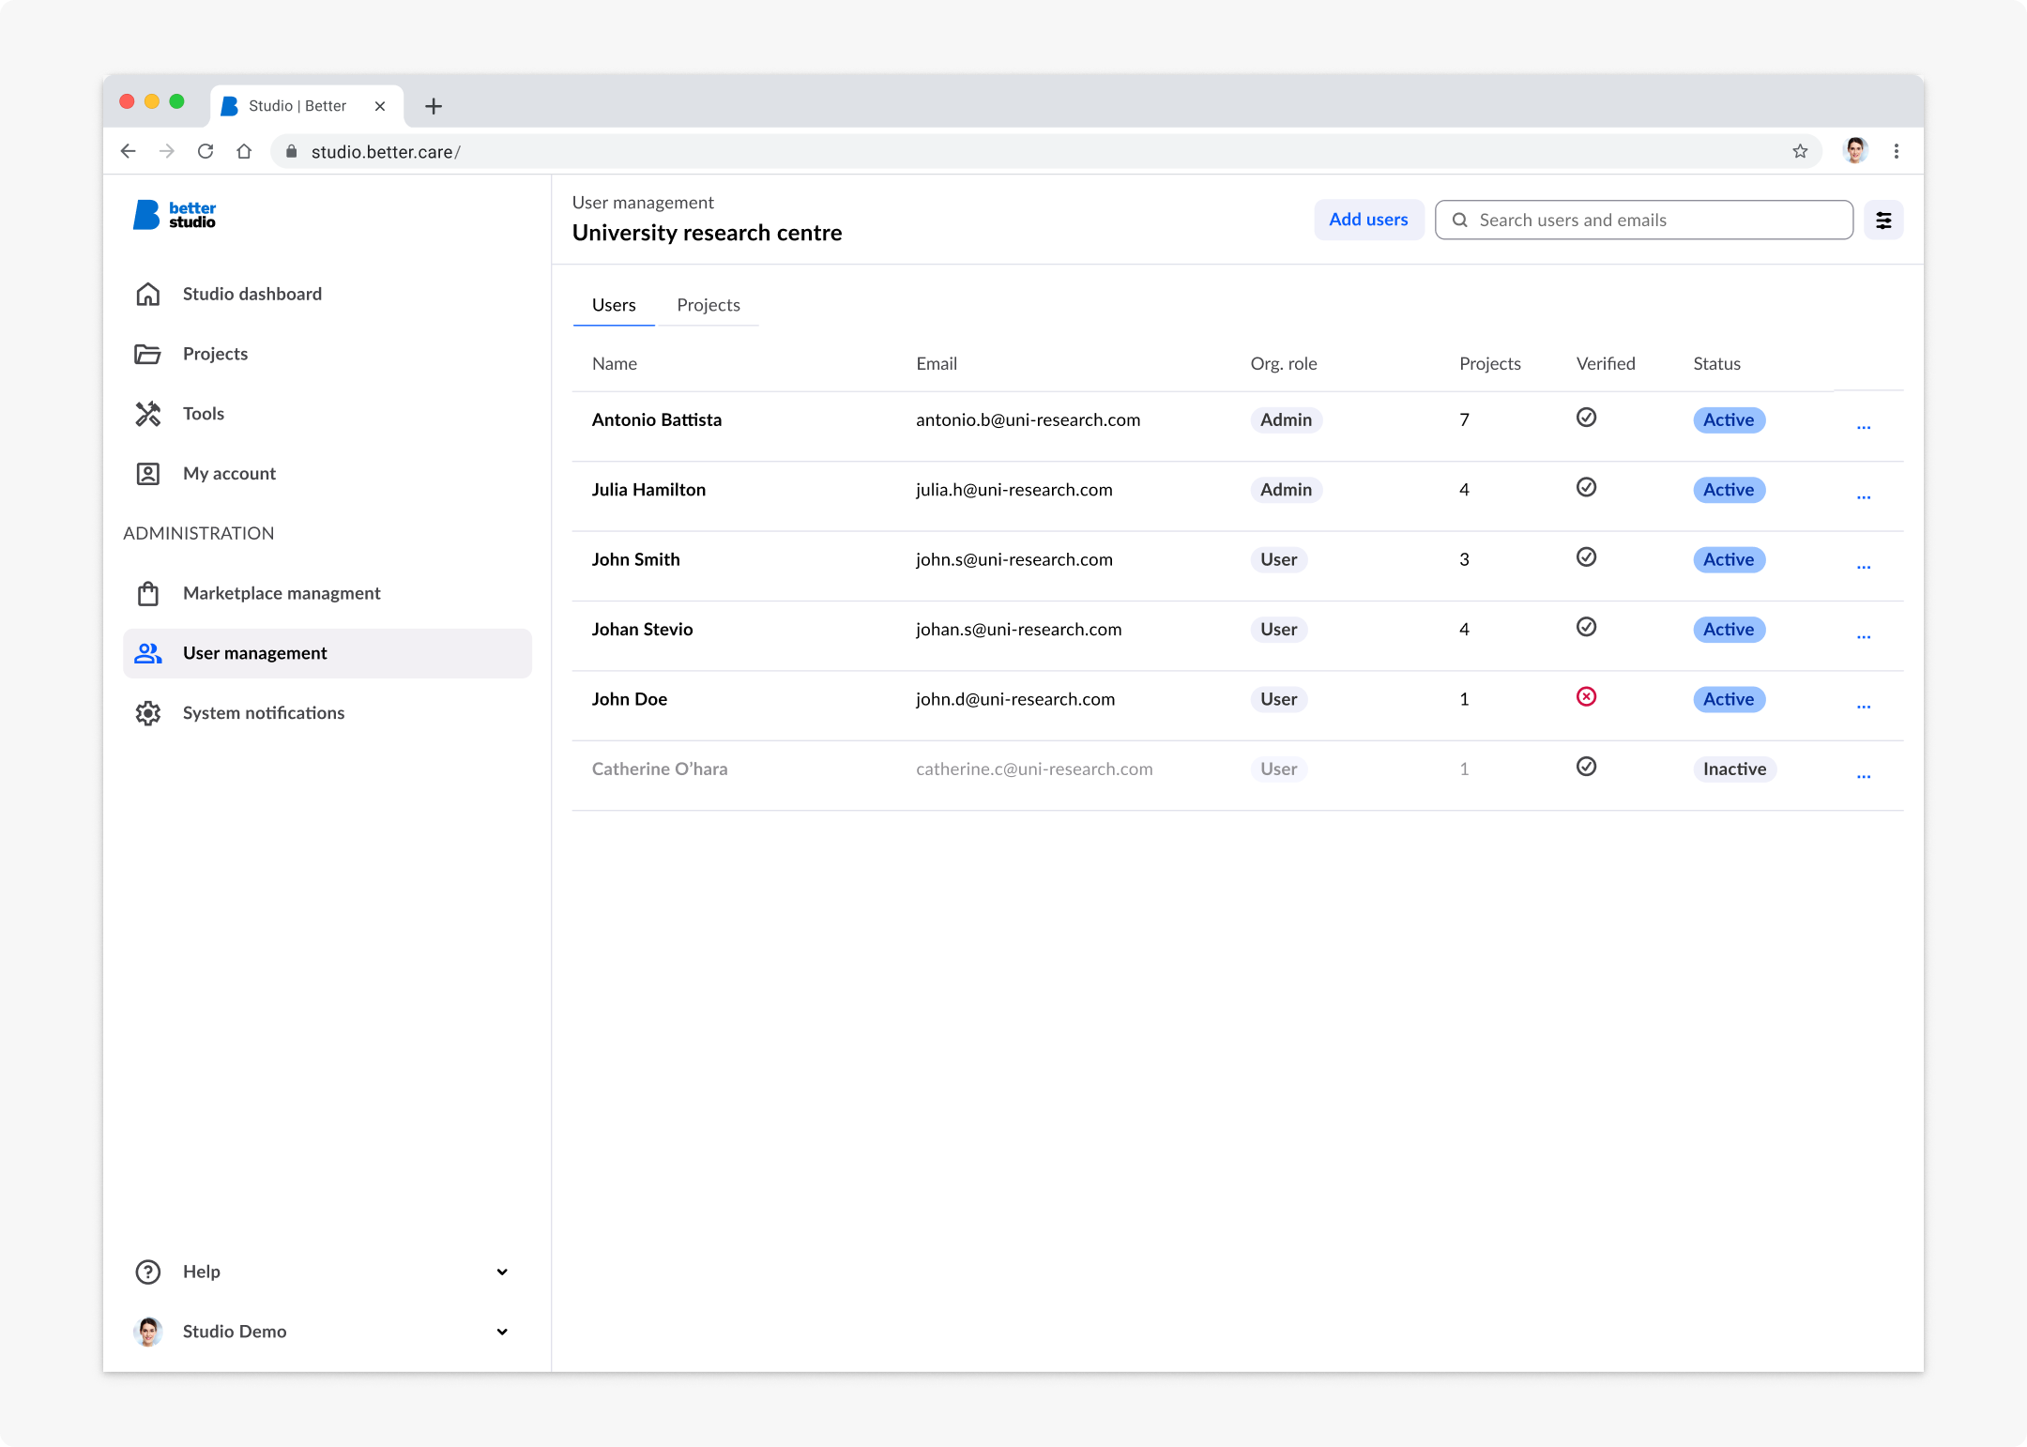The width and height of the screenshot is (2027, 1447).
Task: Expand the Studio Demo account chevron
Action: click(x=502, y=1333)
